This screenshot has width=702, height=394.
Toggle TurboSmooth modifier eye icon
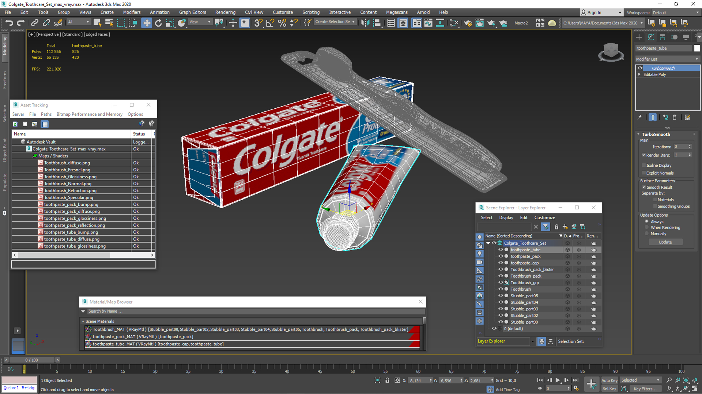[640, 68]
